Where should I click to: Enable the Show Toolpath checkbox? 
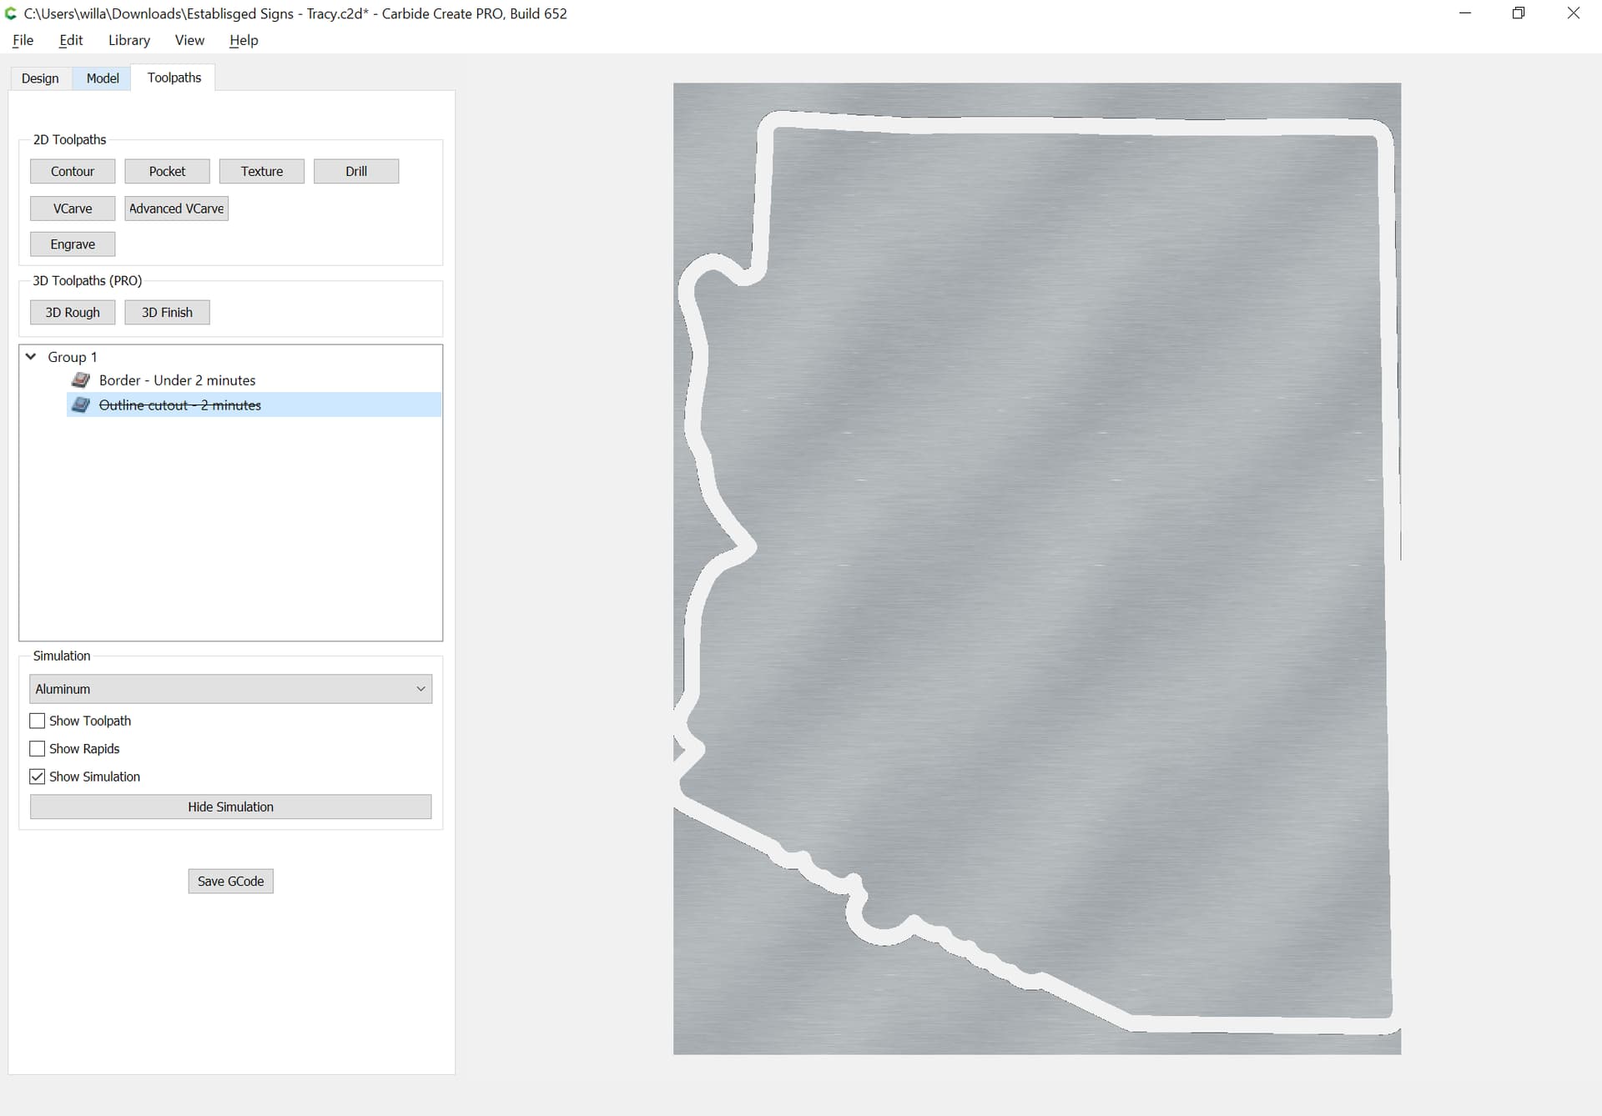(x=37, y=721)
